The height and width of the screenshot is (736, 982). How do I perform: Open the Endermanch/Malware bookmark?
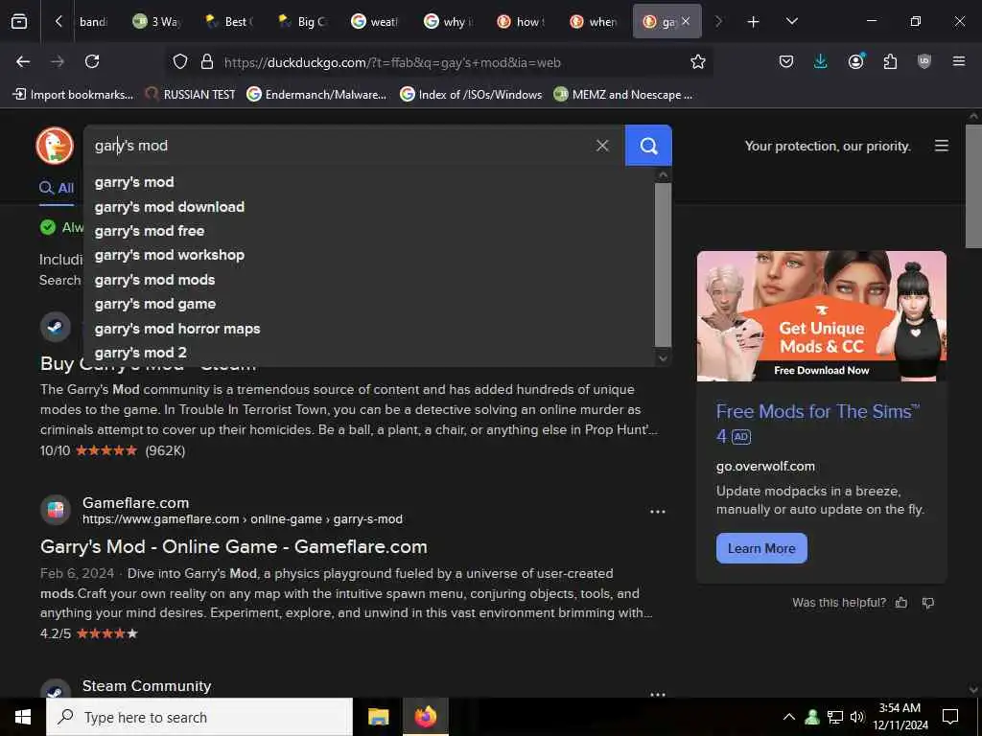point(316,95)
